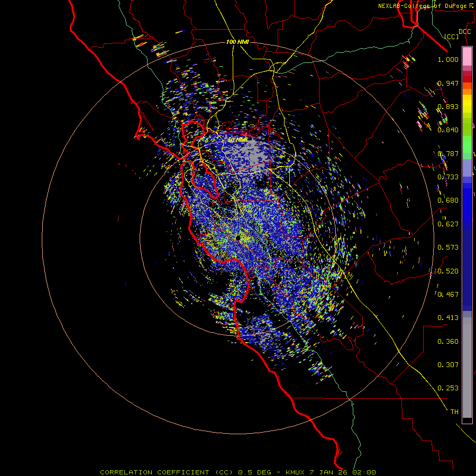Click the NEXLAB-College of DuPage label
The image size is (476, 476).
(423, 6)
